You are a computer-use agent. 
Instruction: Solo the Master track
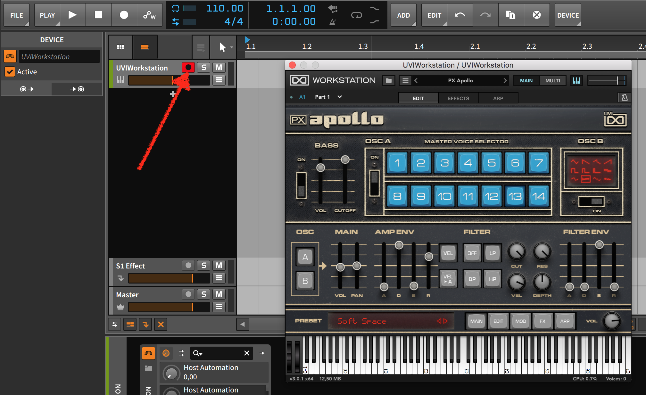coord(203,294)
